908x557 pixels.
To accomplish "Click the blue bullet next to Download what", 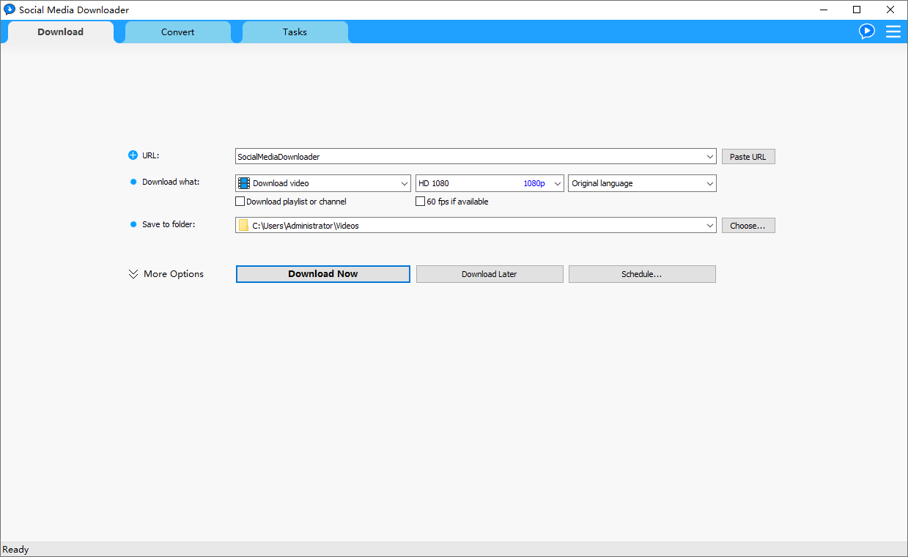I will 133,182.
